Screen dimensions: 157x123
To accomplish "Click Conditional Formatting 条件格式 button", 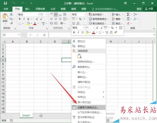I will pos(96,15).
